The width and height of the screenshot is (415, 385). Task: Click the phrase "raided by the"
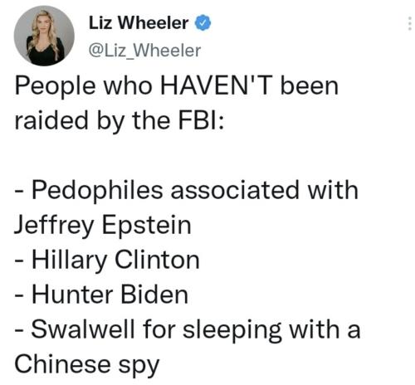92,122
